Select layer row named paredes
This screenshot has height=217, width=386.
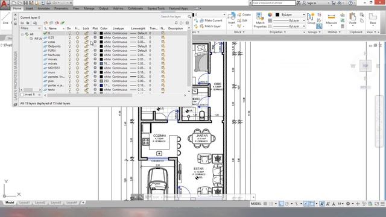coord(115,77)
